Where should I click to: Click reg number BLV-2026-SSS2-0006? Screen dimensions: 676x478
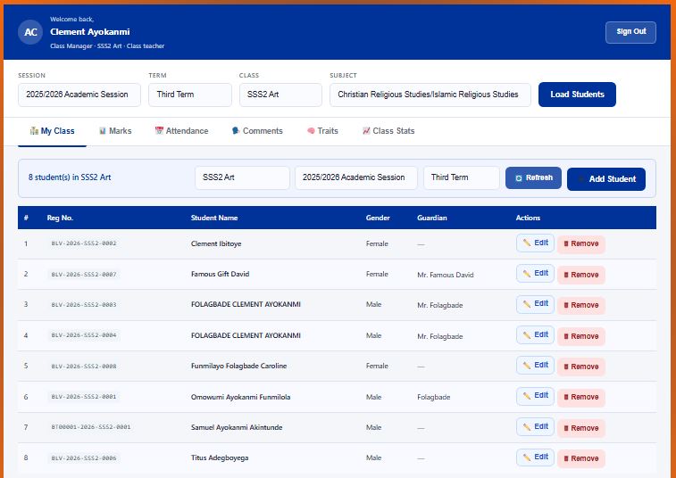coord(84,458)
